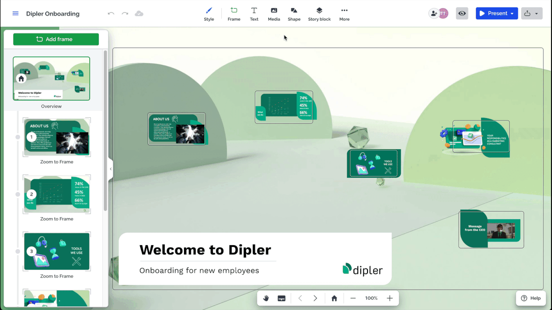Click Zoom to Frame under thumbnail 2
This screenshot has height=310, width=552.
(57, 219)
